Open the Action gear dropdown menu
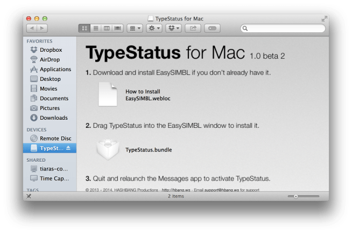The height and width of the screenshot is (233, 352). [154, 28]
